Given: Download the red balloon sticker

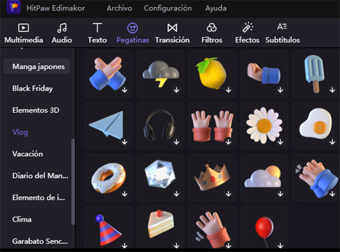Looking at the screenshot, I should click(280, 245).
